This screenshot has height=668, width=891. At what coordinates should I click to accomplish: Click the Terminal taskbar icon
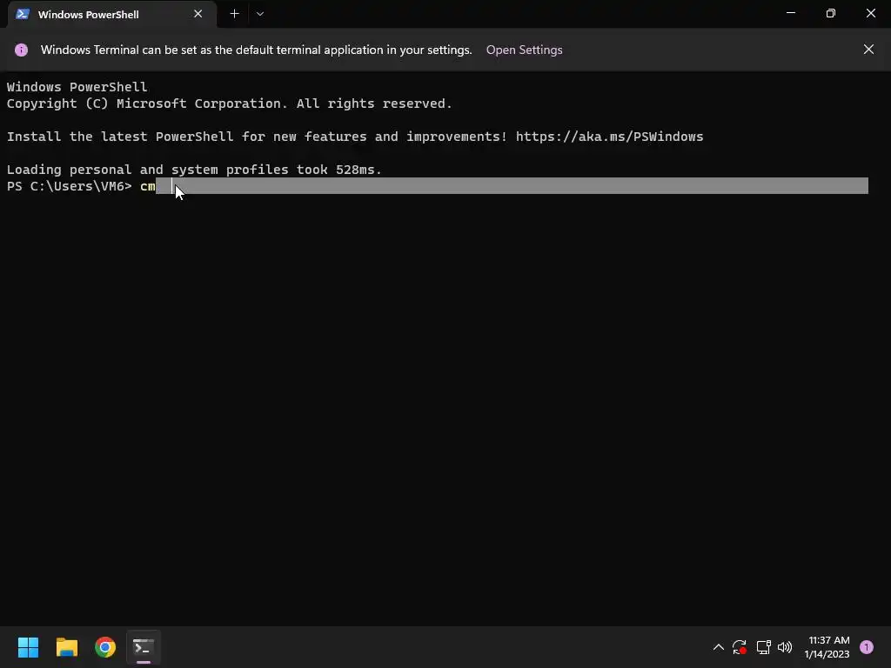(144, 647)
